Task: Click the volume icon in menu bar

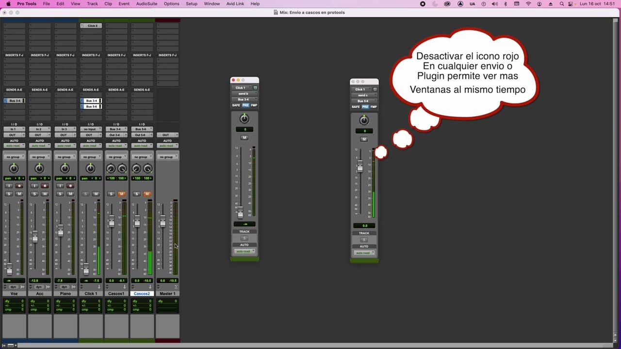Action: tap(494, 4)
